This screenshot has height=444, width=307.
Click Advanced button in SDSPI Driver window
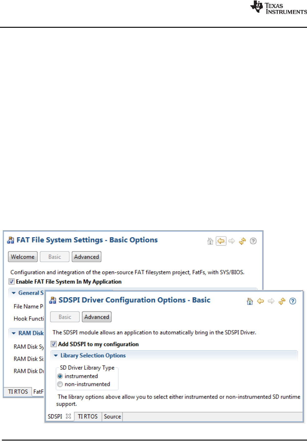click(97, 317)
